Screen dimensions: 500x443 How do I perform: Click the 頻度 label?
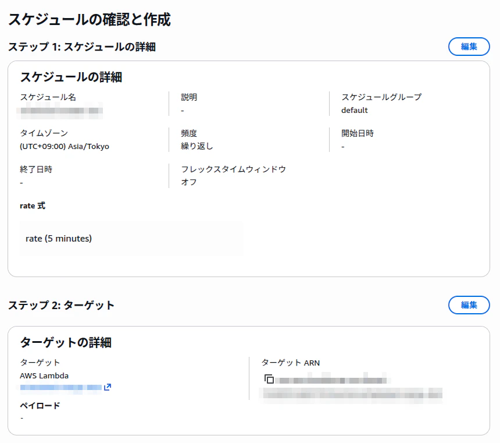(x=189, y=133)
